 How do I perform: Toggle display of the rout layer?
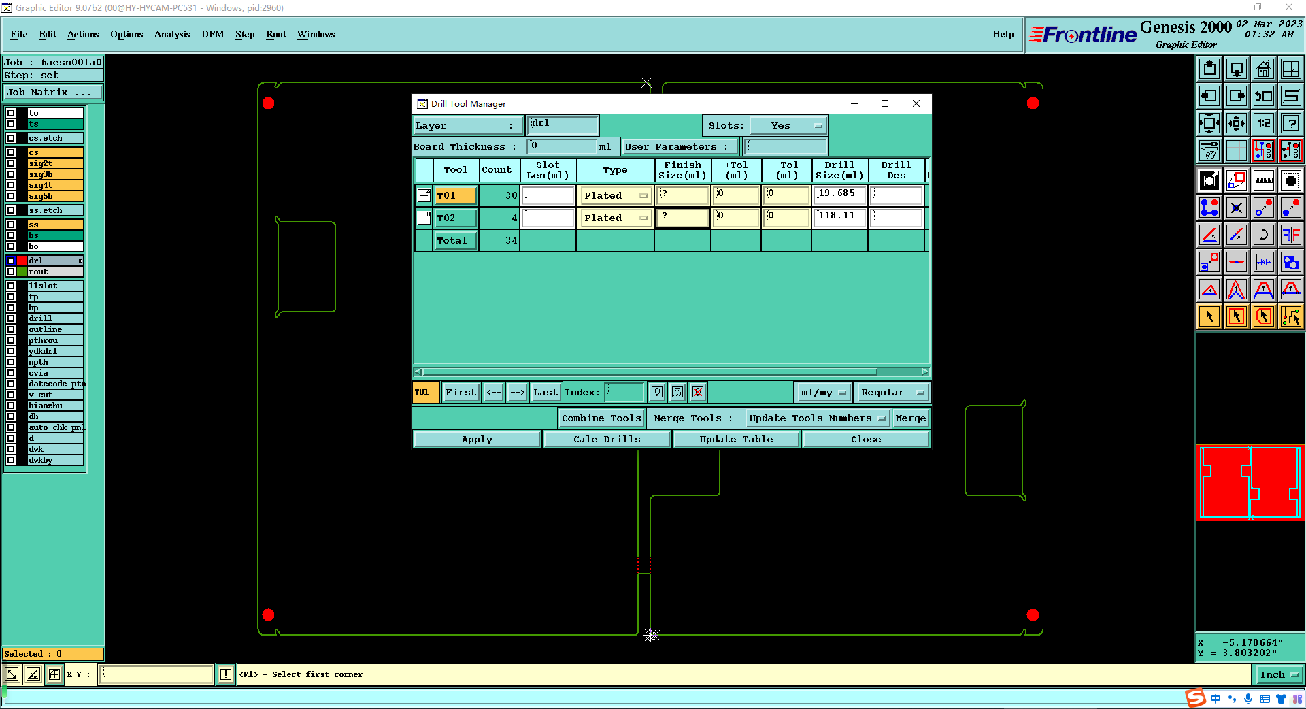coord(11,271)
